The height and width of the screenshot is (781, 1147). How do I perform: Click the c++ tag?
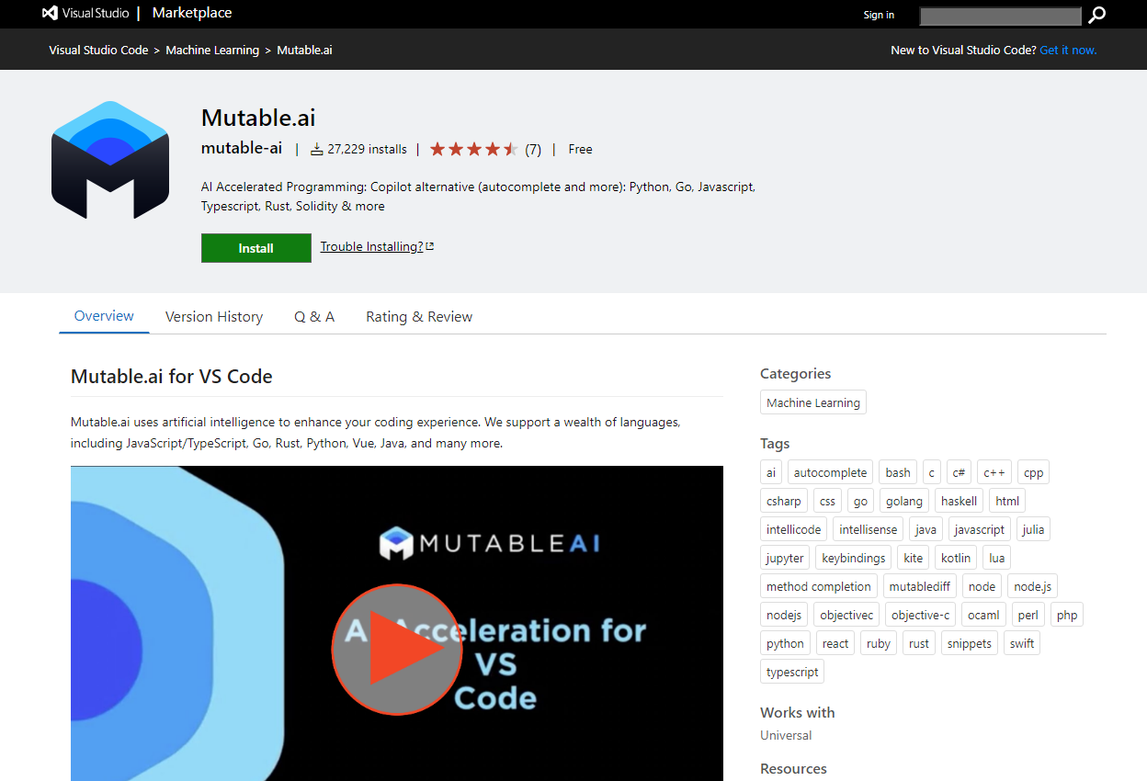pos(994,472)
